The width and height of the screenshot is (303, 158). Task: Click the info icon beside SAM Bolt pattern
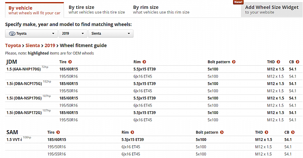click(x=222, y=132)
